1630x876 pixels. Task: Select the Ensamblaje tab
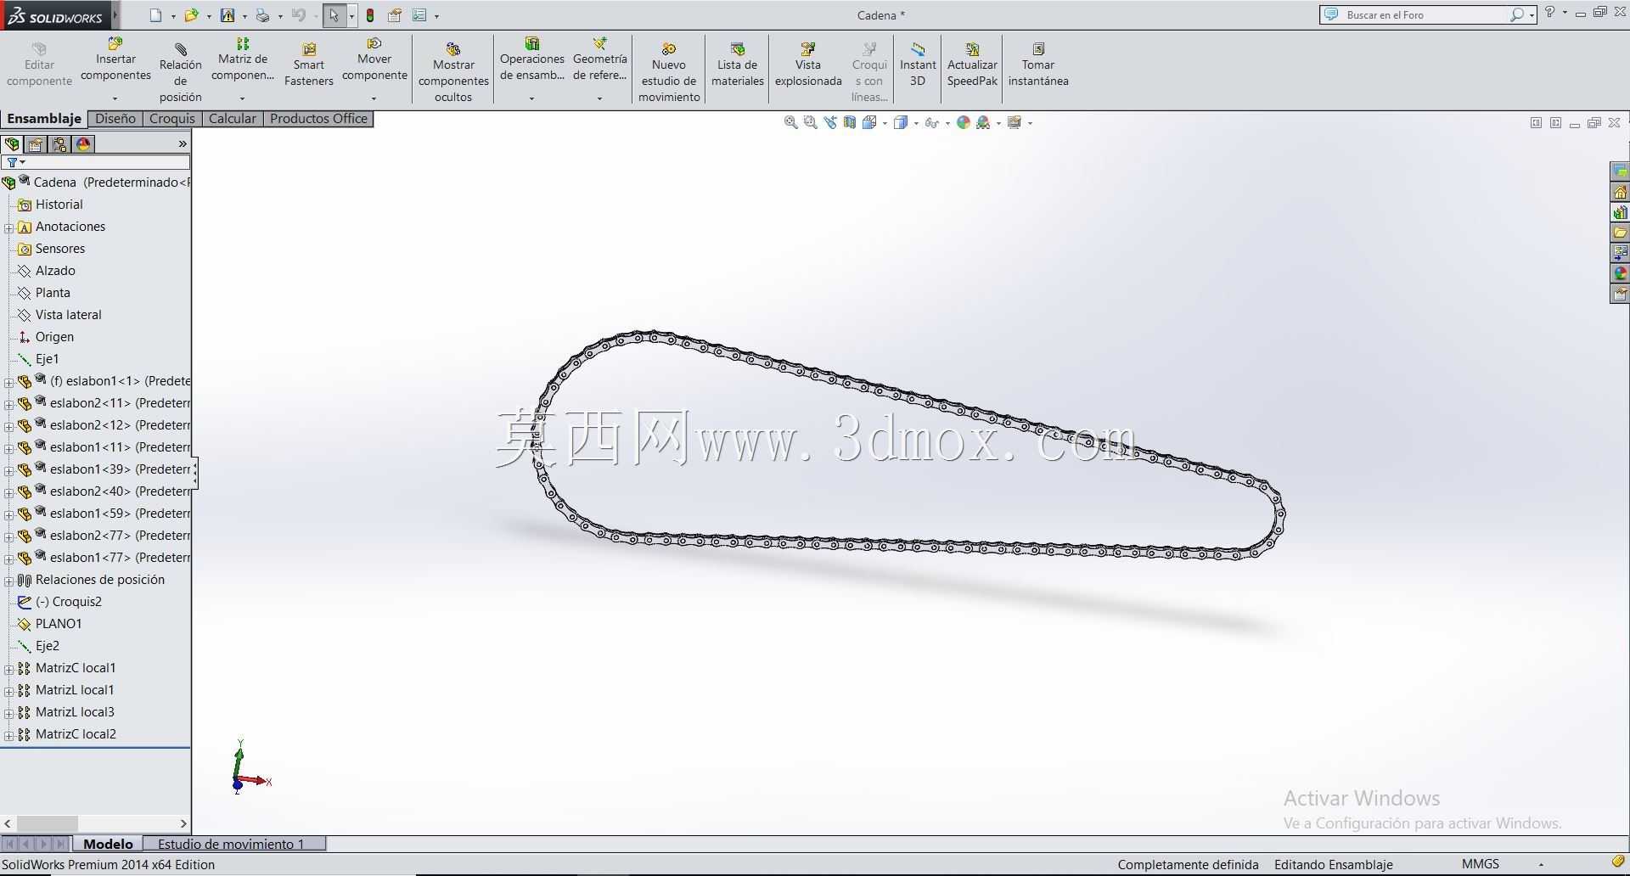44,119
